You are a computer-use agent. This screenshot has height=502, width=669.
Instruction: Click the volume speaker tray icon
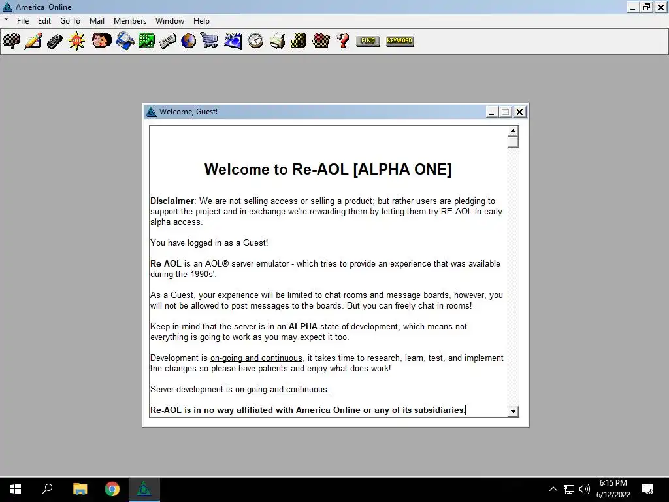585,489
